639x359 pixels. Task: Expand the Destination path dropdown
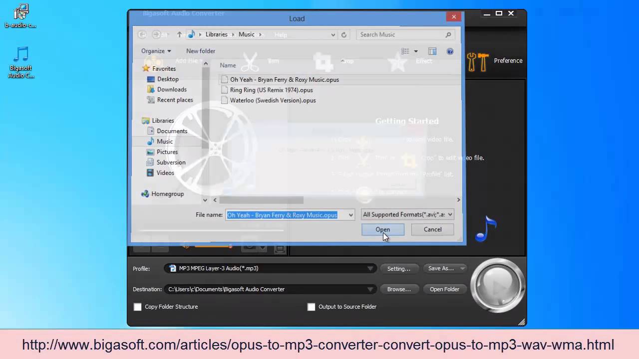(x=370, y=289)
